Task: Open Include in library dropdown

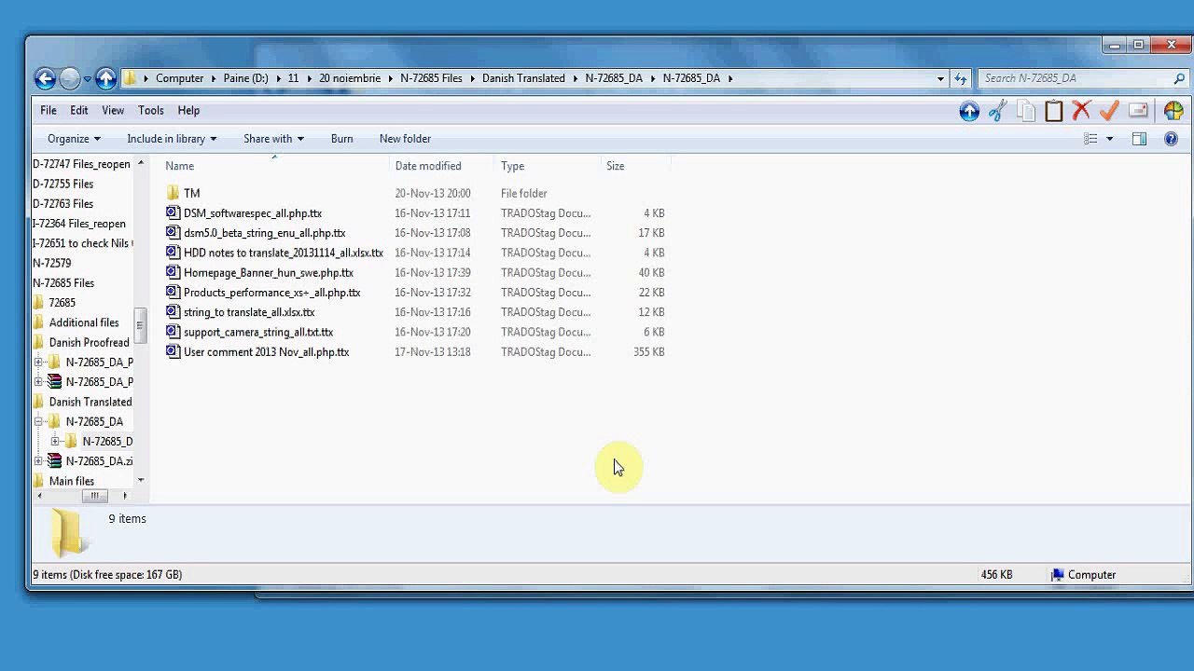Action: point(172,139)
